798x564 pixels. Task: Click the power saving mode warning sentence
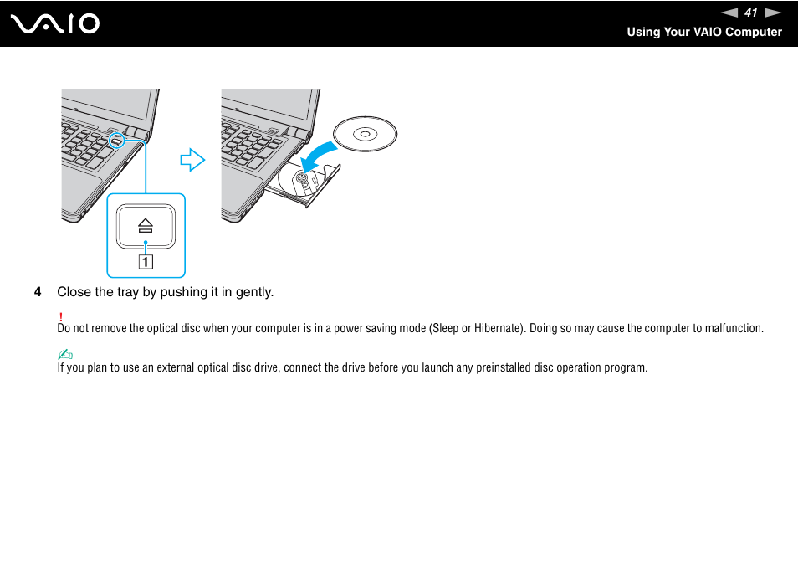tap(410, 328)
